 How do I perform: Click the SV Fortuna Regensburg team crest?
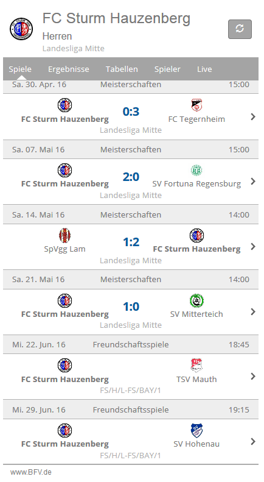[196, 170]
